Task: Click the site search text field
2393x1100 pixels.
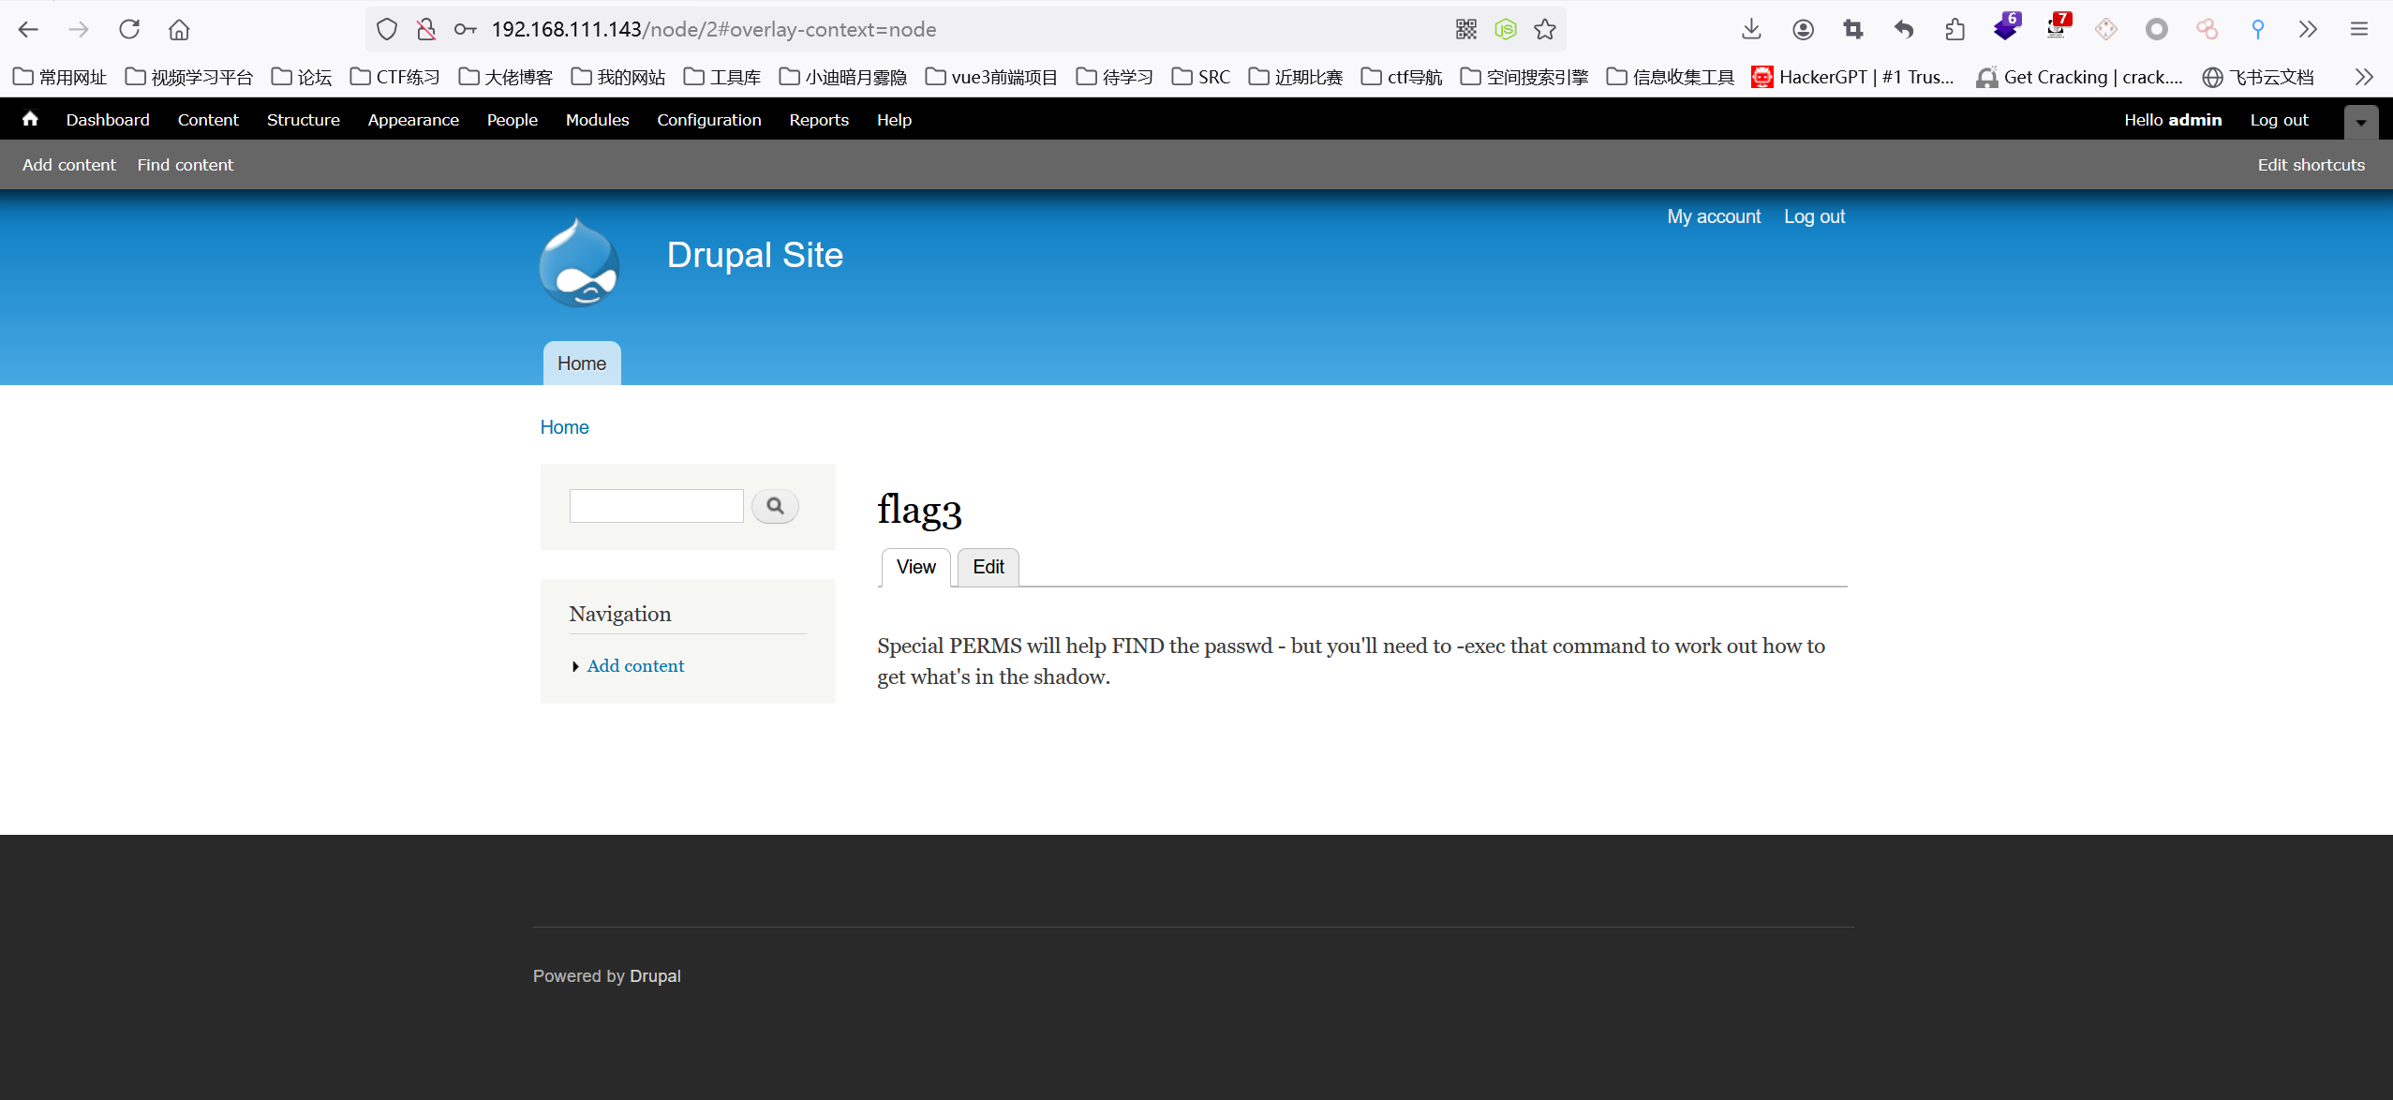Action: point(656,506)
